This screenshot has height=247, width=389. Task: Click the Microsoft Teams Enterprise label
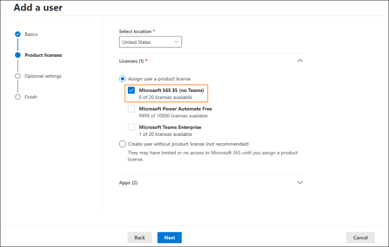[170, 127]
